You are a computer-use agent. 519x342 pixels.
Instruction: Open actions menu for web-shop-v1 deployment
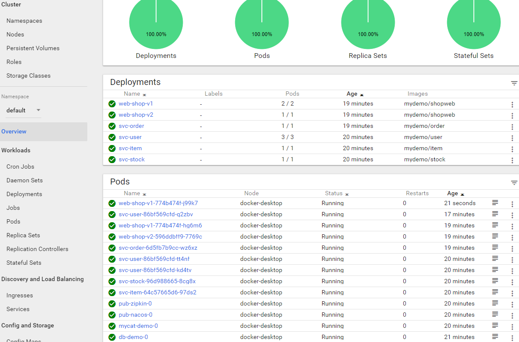(512, 104)
